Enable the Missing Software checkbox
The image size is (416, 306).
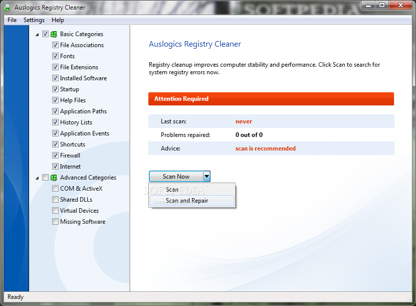55,222
